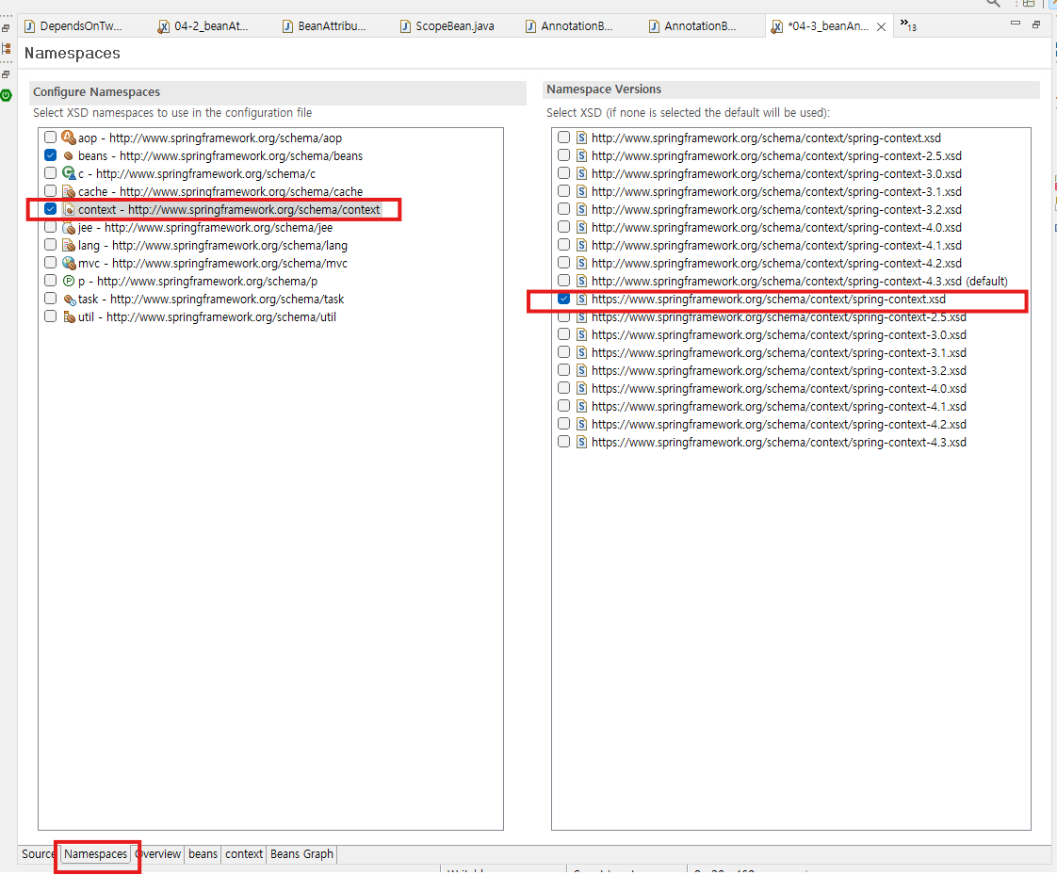Select http spring-context-4.2.xsd row text
Image resolution: width=1057 pixels, height=875 pixels.
776,263
